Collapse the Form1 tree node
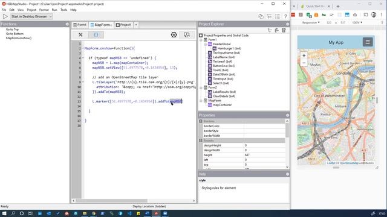 (x=201, y=40)
